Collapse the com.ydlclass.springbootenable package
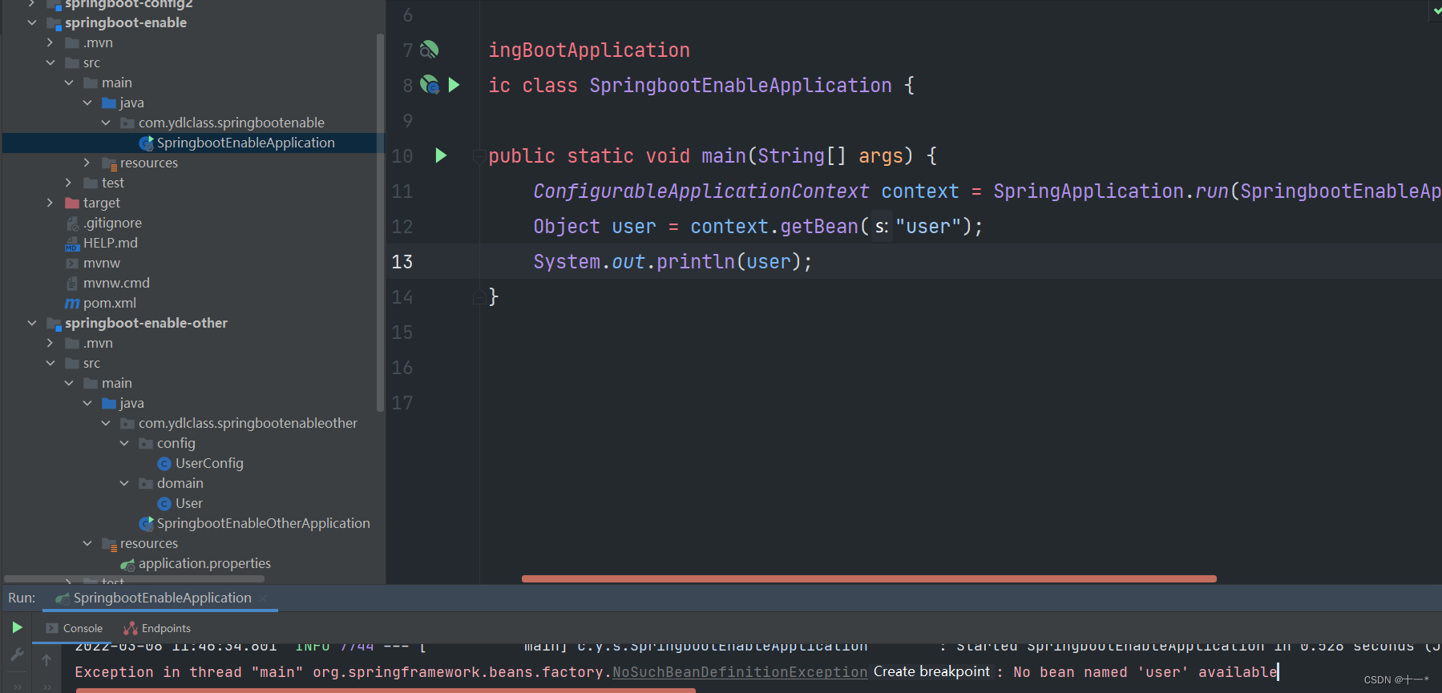1442x693 pixels. (x=106, y=123)
